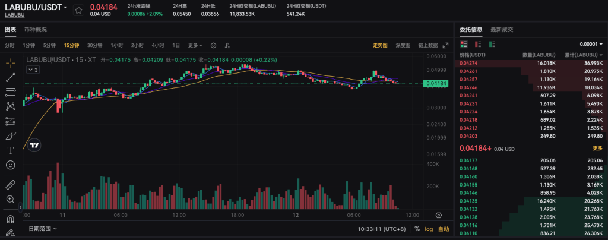This screenshot has width=608, height=240.
Task: Select the 1小时 interval
Action: click(117, 45)
